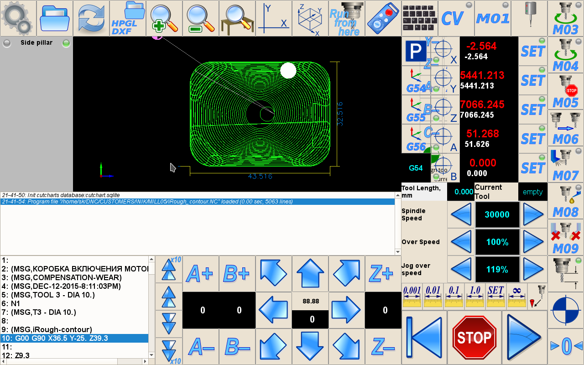584x365 pixels.
Task: Select G56 coordinate system
Action: (x=416, y=139)
